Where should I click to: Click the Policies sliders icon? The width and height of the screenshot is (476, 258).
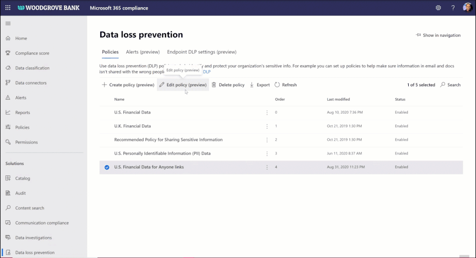(x=8, y=127)
